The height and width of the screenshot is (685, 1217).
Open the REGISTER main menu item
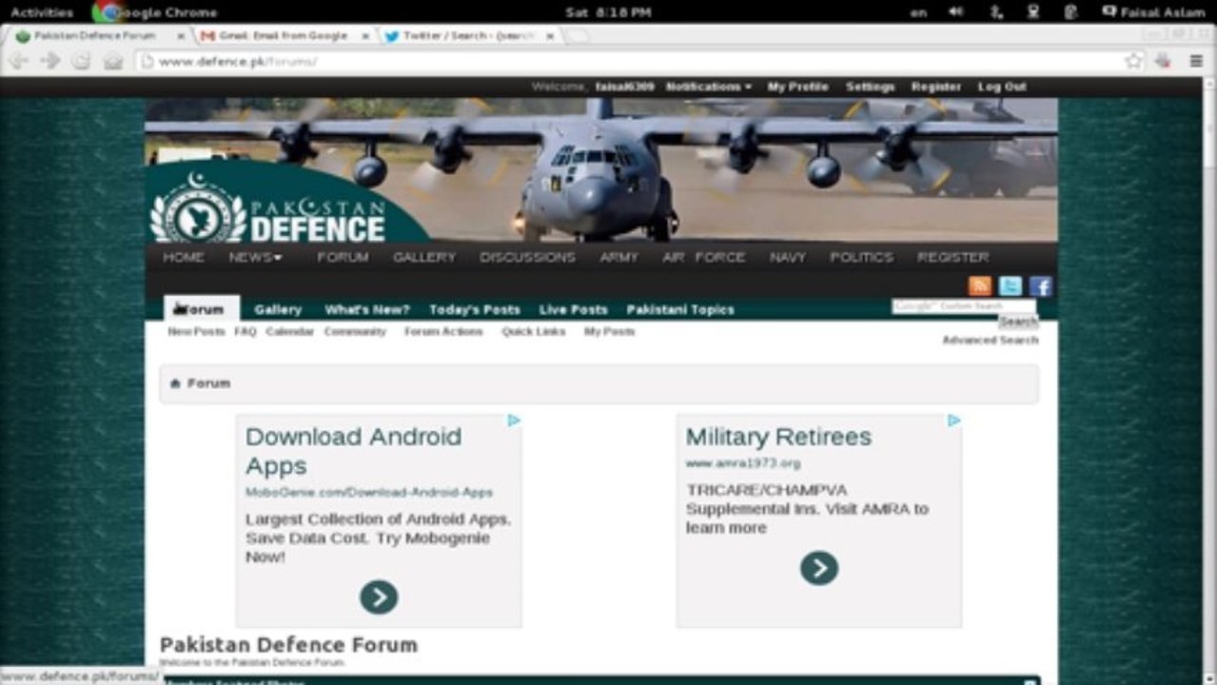pyautogui.click(x=952, y=257)
